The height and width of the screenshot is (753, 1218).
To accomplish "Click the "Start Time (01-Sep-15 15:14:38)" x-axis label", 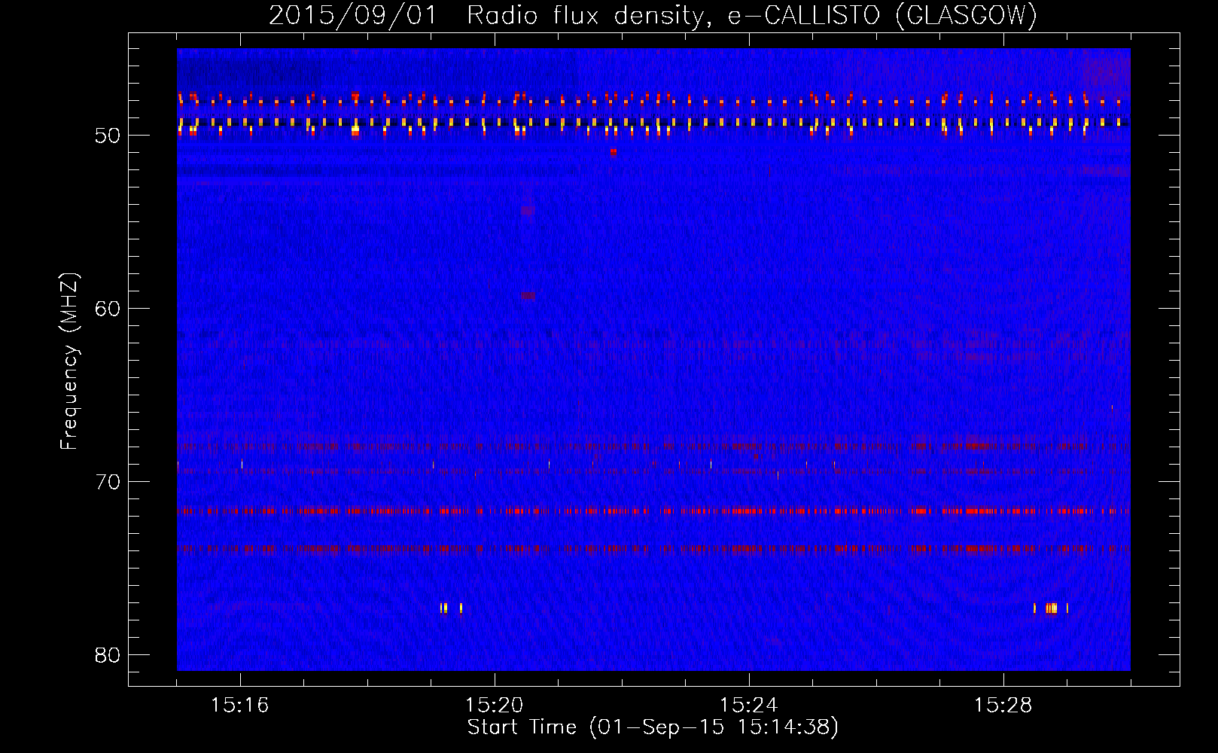I will [x=653, y=727].
